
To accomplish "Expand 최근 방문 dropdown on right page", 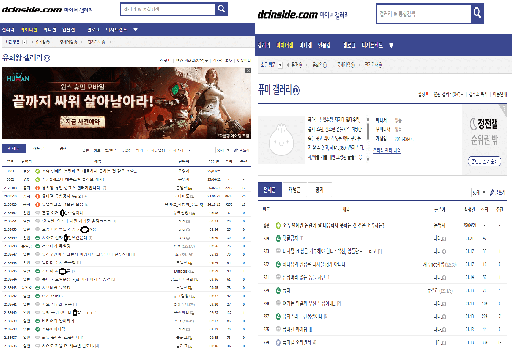I will [280, 65].
